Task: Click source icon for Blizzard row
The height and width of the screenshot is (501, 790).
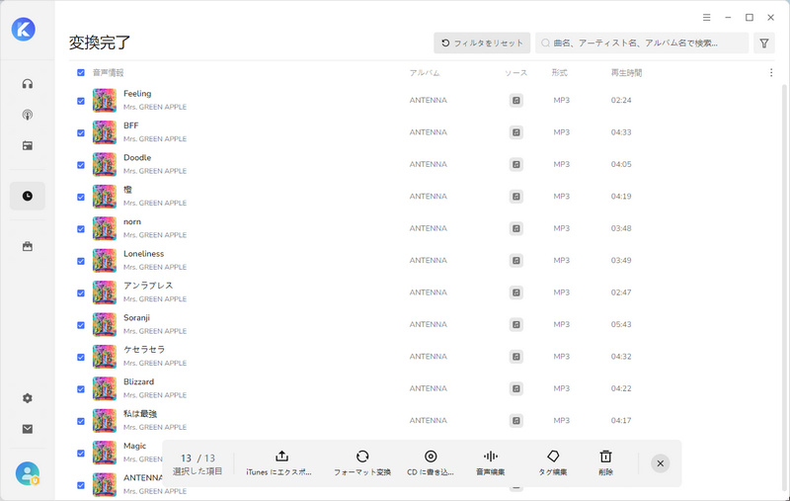Action: click(515, 388)
